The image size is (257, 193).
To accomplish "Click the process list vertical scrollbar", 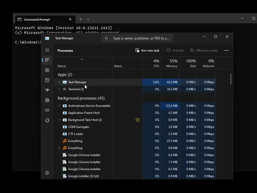I will tap(231, 79).
